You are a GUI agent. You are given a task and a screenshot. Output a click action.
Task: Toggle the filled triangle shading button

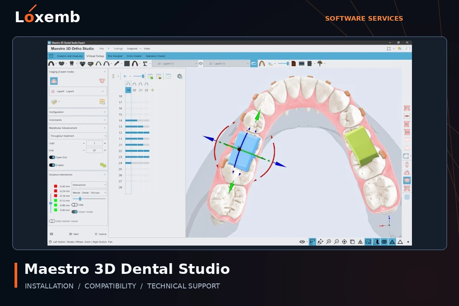click(x=392, y=242)
